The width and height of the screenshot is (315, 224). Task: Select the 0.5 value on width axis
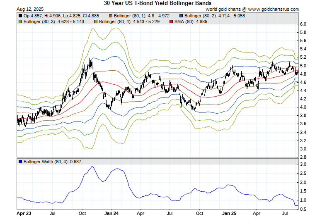[303, 210]
